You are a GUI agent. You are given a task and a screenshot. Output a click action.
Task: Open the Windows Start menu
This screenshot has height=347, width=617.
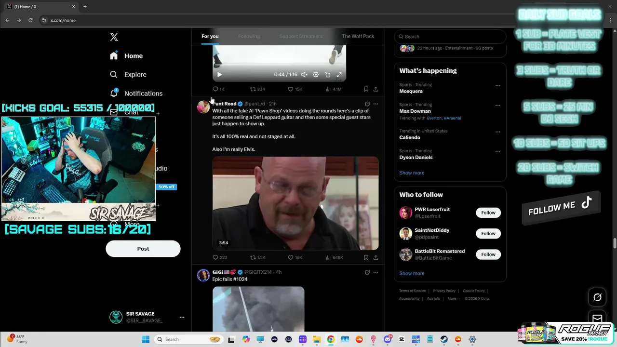[x=146, y=339]
